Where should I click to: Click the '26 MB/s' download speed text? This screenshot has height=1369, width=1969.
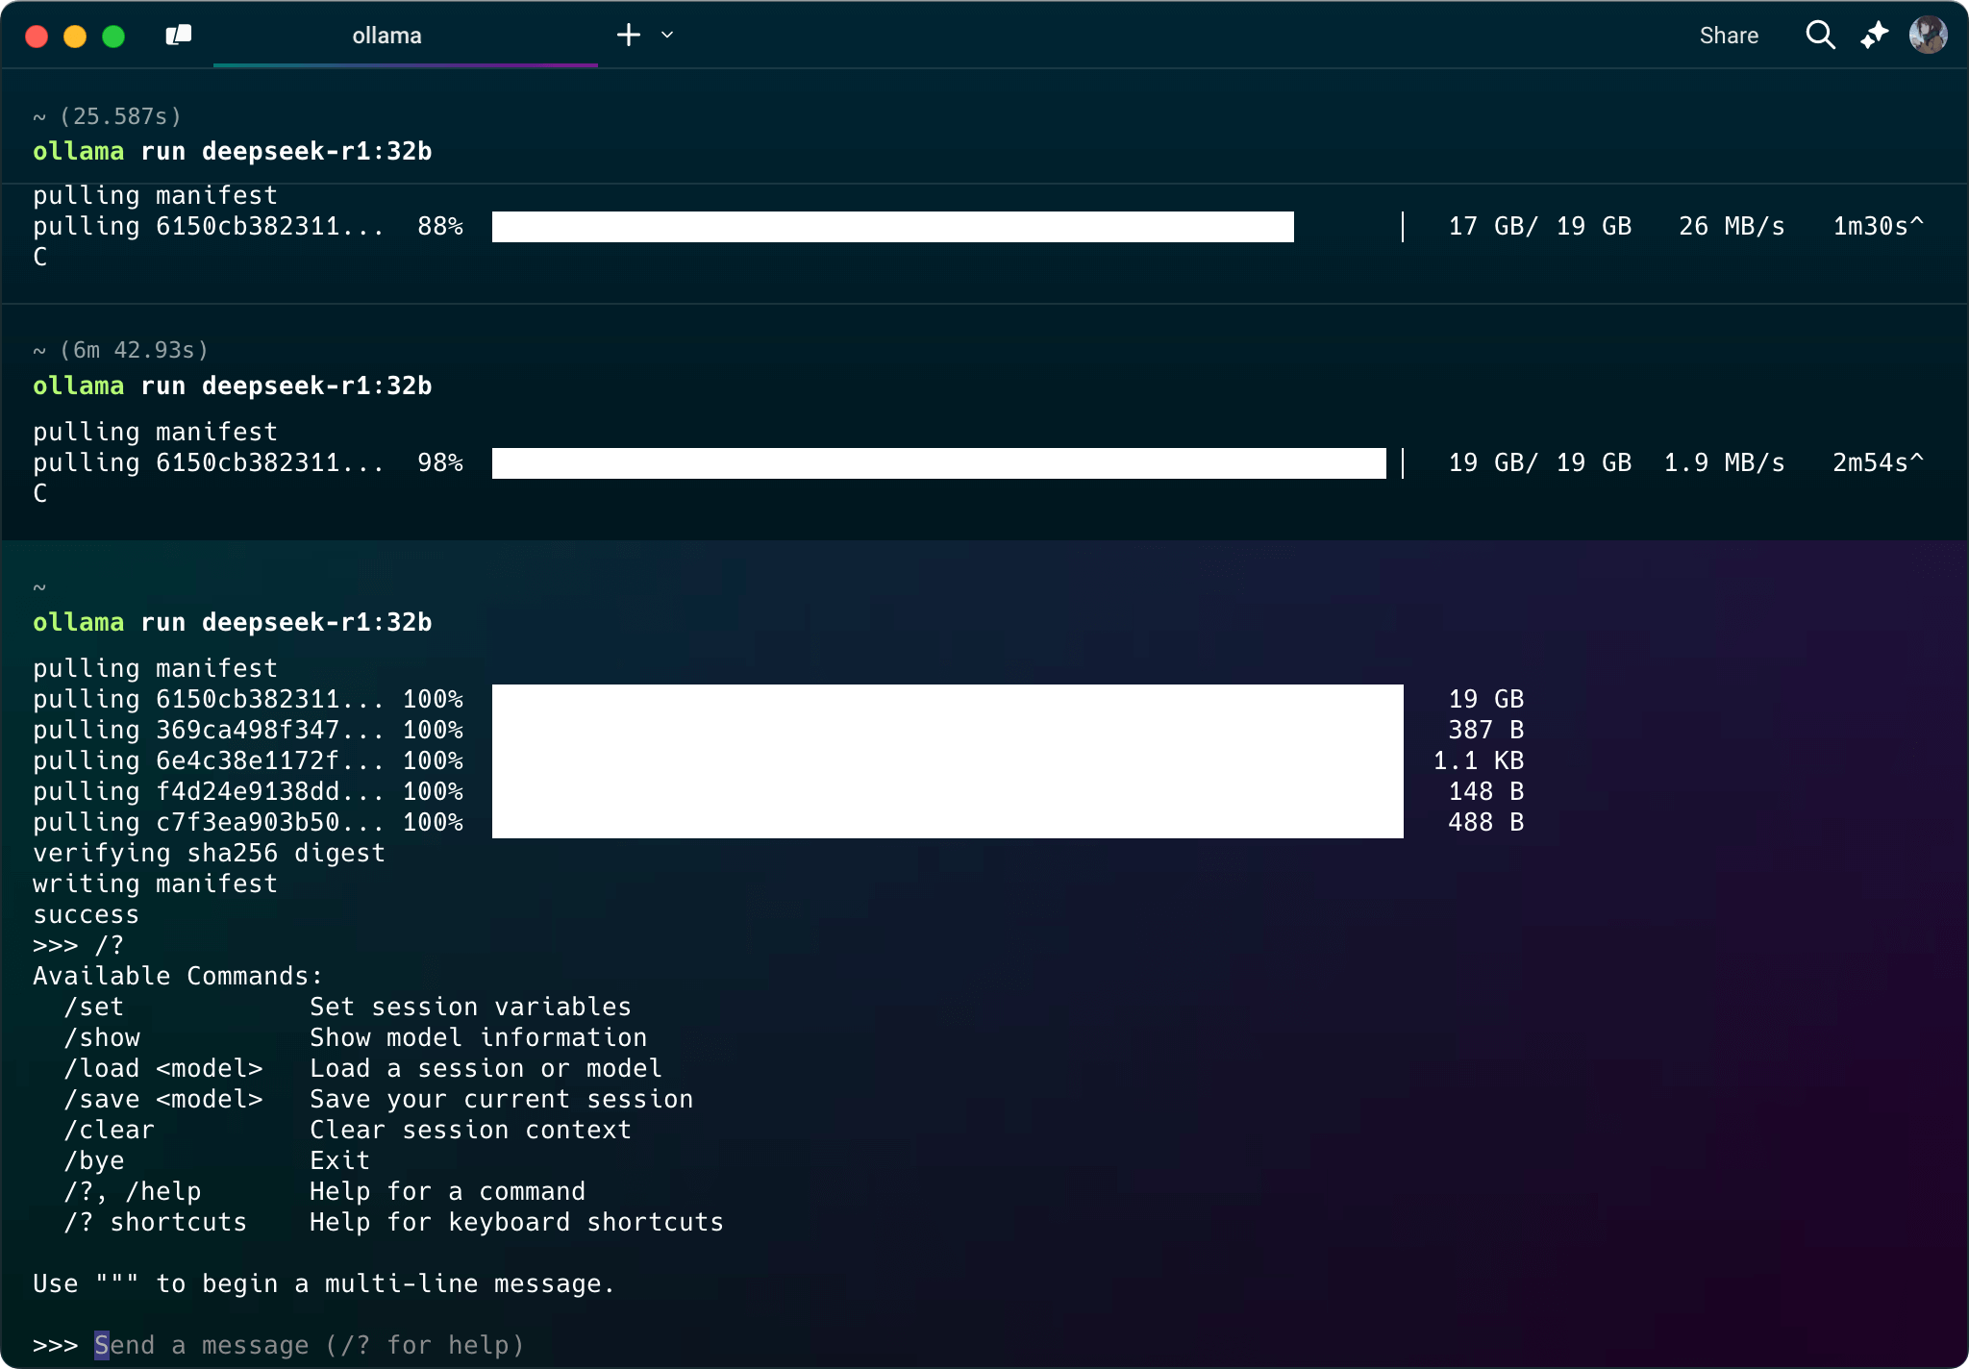(x=1732, y=226)
